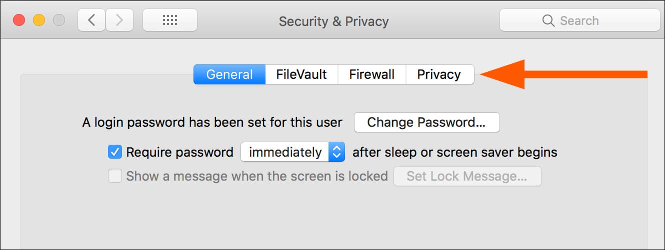The image size is (665, 250).
Task: Enable Show a message when locked checkbox
Action: pos(115,176)
